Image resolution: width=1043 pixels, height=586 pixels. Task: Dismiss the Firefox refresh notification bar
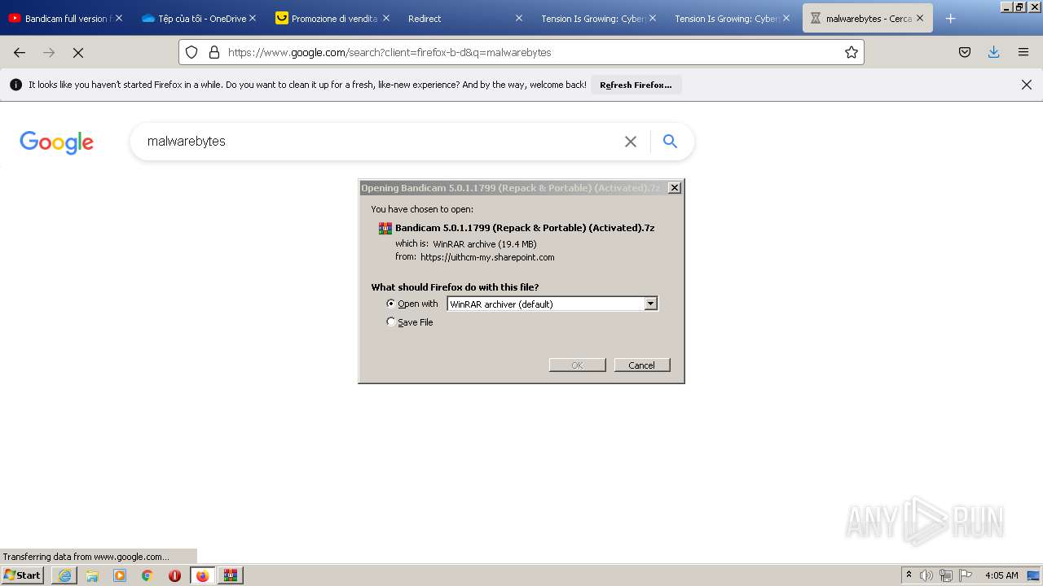(1027, 85)
